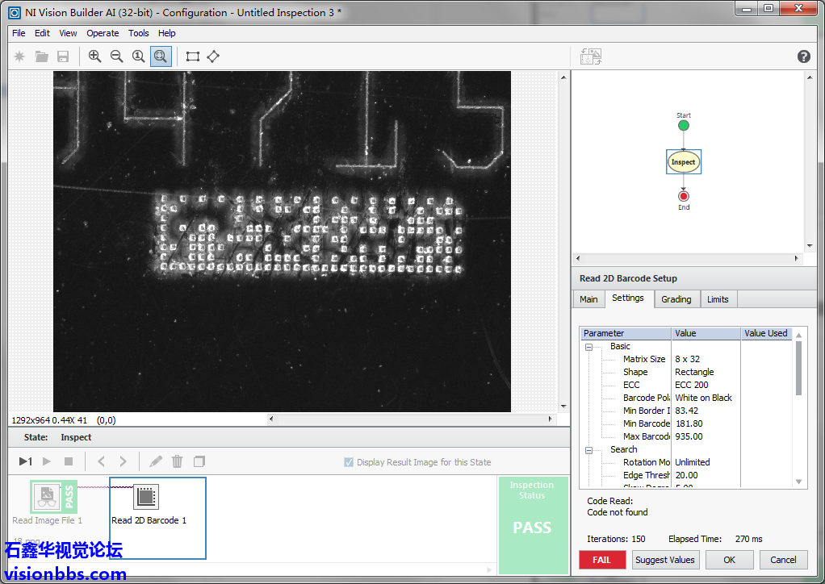Edit the selected step with pencil icon

pyautogui.click(x=156, y=461)
